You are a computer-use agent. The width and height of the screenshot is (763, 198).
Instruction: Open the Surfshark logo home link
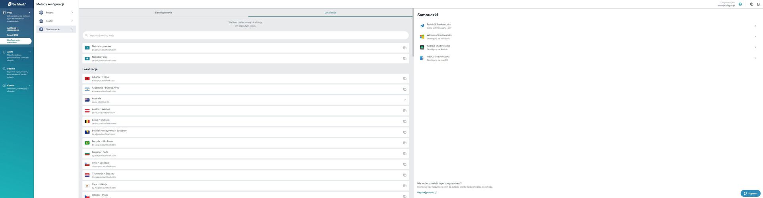coord(17,4)
